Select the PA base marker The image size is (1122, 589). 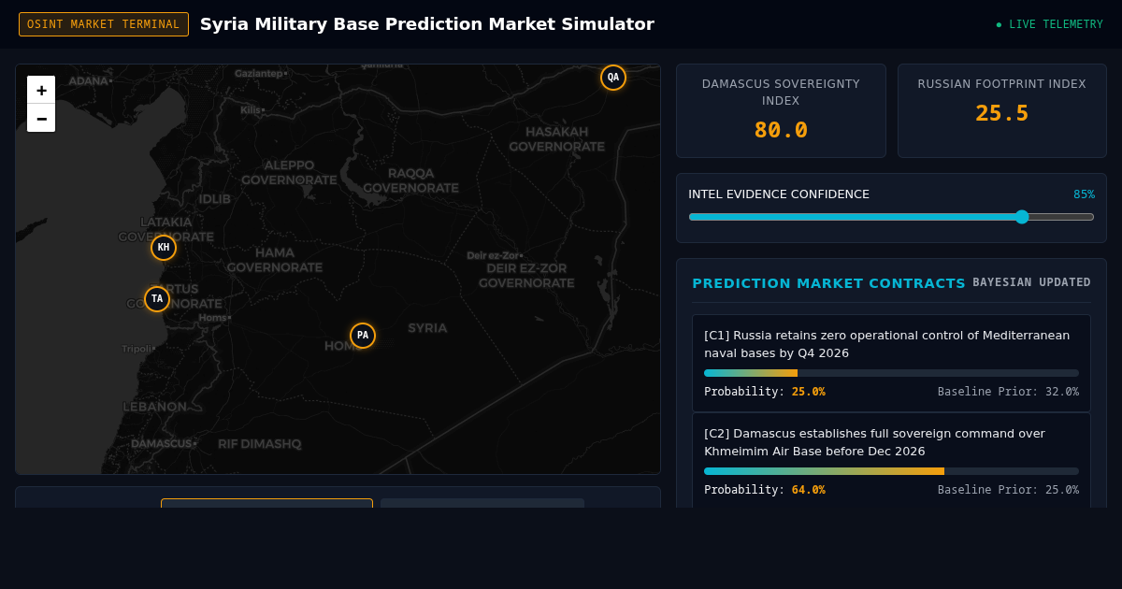click(363, 336)
